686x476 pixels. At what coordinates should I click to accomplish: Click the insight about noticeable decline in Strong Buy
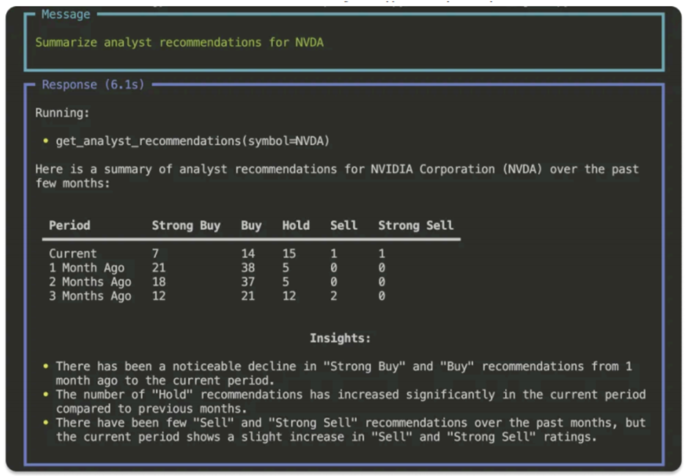[x=344, y=373]
